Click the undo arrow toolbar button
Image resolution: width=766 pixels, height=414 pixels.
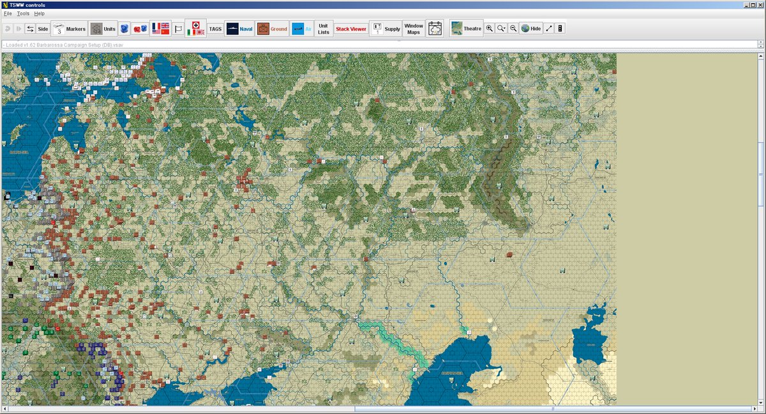coord(8,29)
